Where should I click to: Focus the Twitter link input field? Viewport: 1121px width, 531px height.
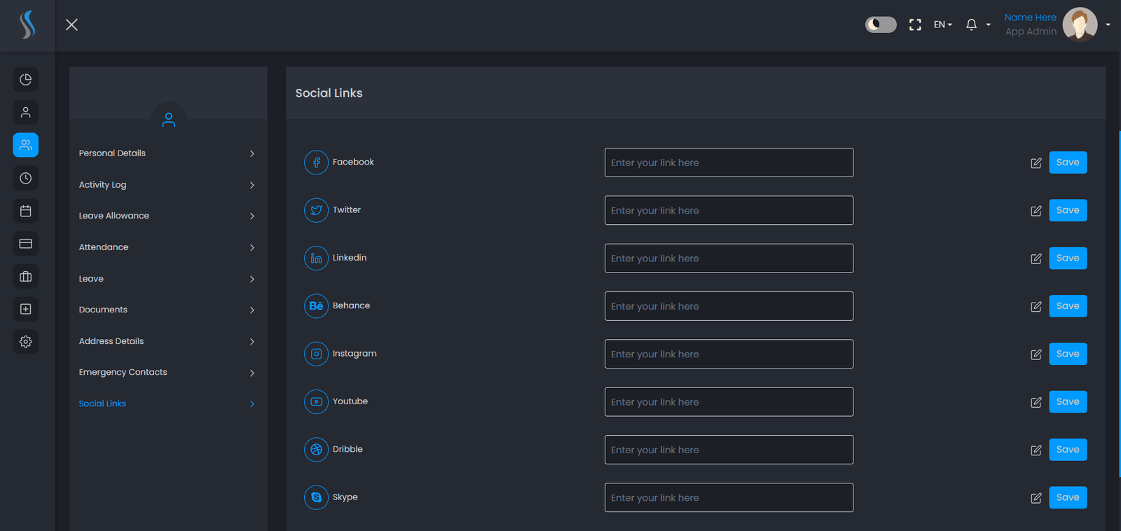click(729, 210)
